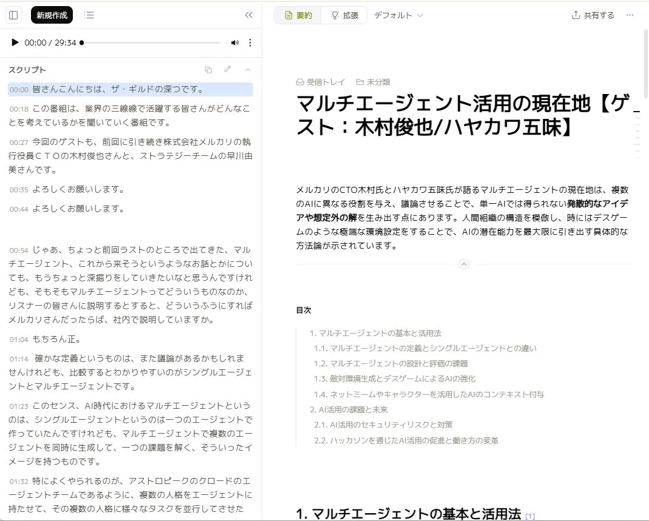Viewport: 649px width, 521px height.
Task: Open the 受信トレイ location link
Action: pyautogui.click(x=321, y=82)
